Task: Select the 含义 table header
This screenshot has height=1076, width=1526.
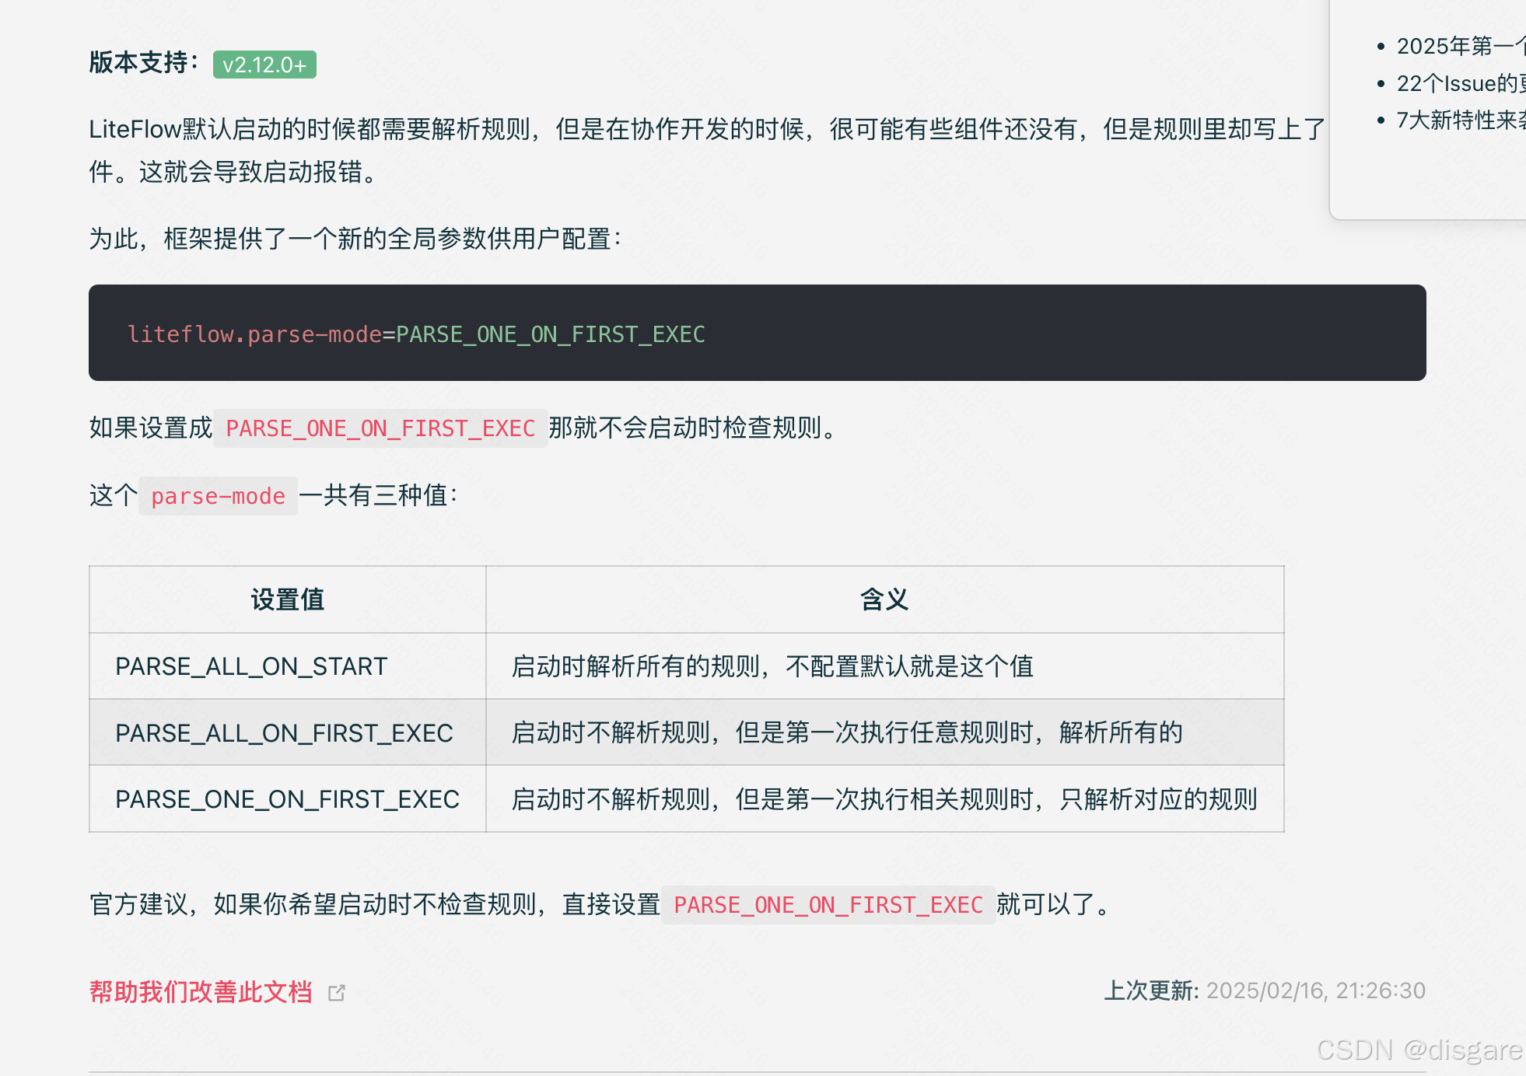Action: [x=884, y=599]
